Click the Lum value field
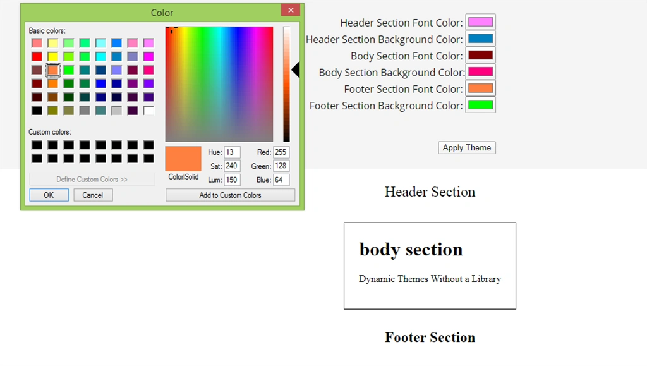Viewport: 647px width, 366px height. click(x=232, y=180)
